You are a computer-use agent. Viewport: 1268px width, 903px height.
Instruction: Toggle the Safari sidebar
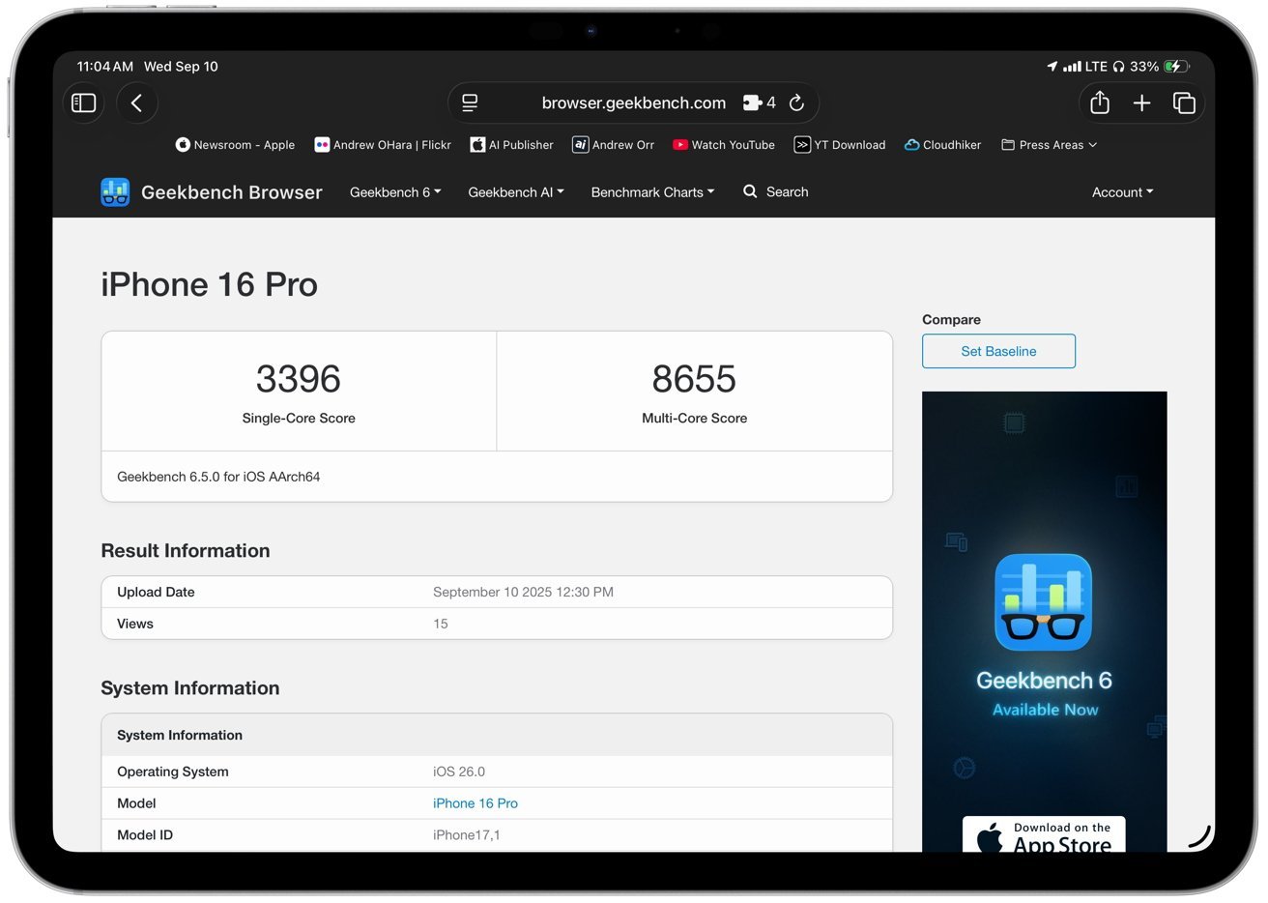[84, 102]
